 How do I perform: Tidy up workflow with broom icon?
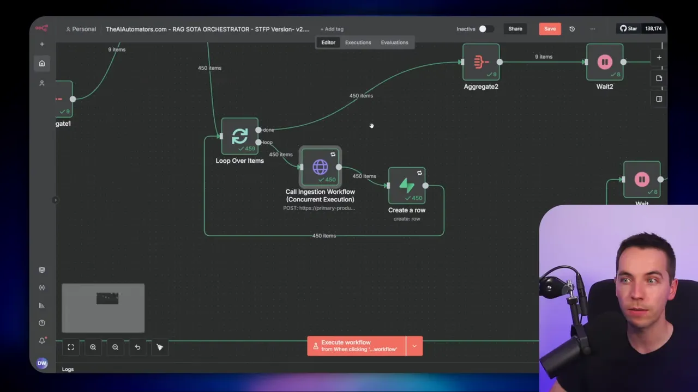tap(160, 347)
